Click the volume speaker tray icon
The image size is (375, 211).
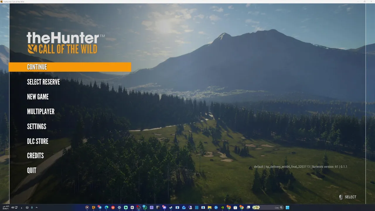click(13, 207)
